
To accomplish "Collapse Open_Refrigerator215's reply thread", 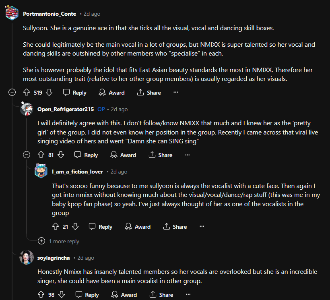I will click(27, 155).
